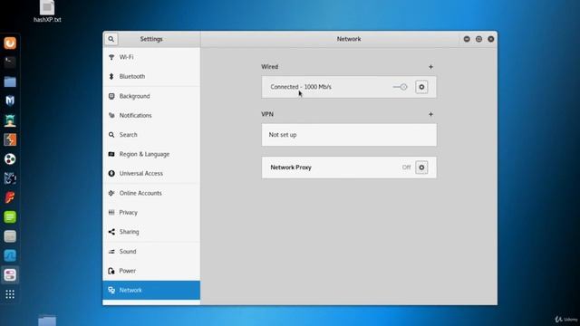Open Online Accounts panel
Image resolution: width=580 pixels, height=326 pixels.
tap(151, 193)
